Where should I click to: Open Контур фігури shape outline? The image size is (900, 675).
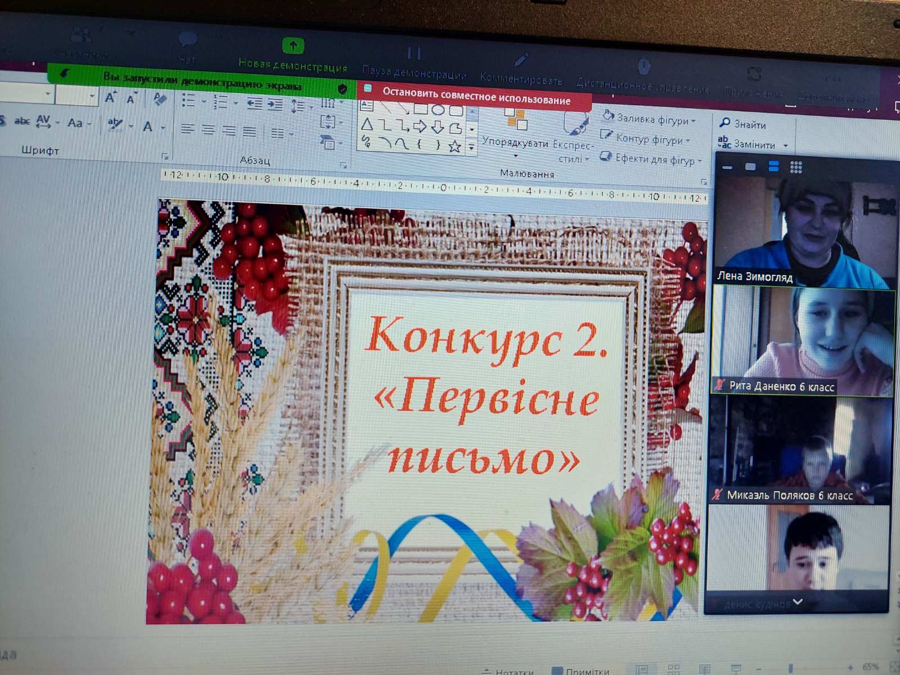(x=645, y=138)
